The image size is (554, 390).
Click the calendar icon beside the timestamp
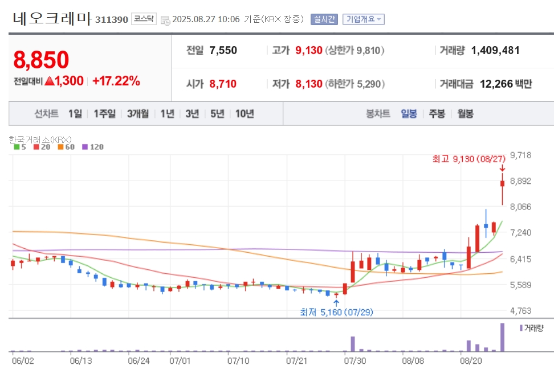tap(165, 20)
